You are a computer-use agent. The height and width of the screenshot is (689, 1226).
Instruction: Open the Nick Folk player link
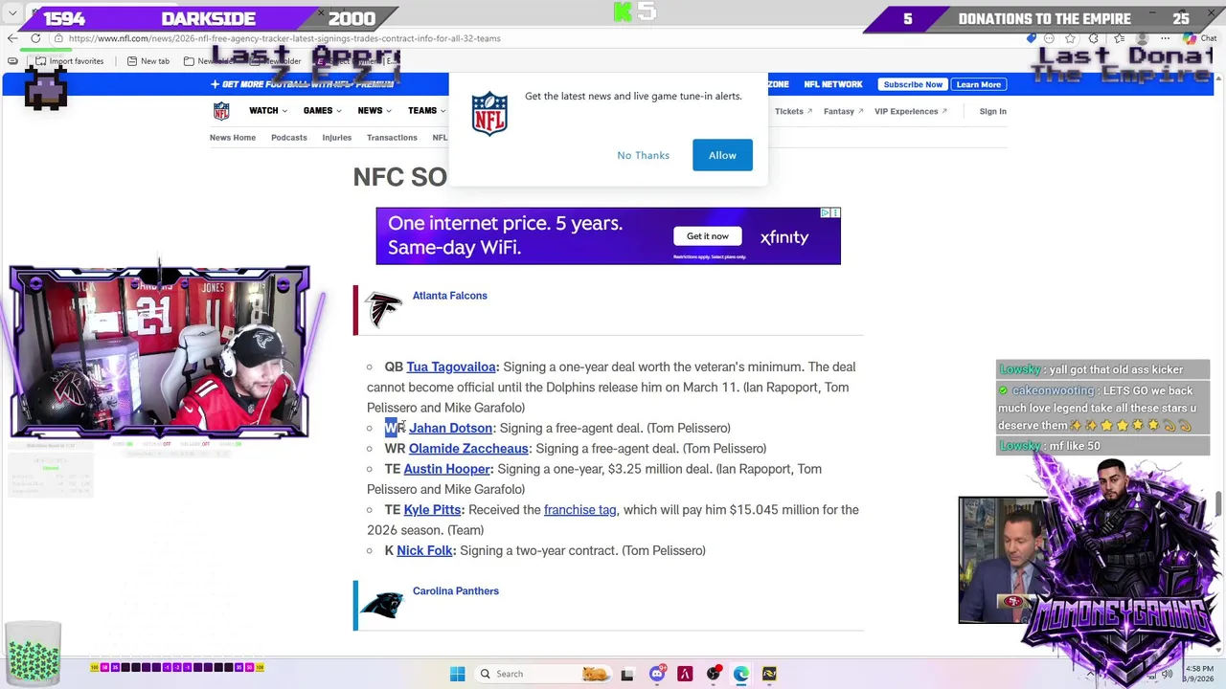[x=424, y=550]
